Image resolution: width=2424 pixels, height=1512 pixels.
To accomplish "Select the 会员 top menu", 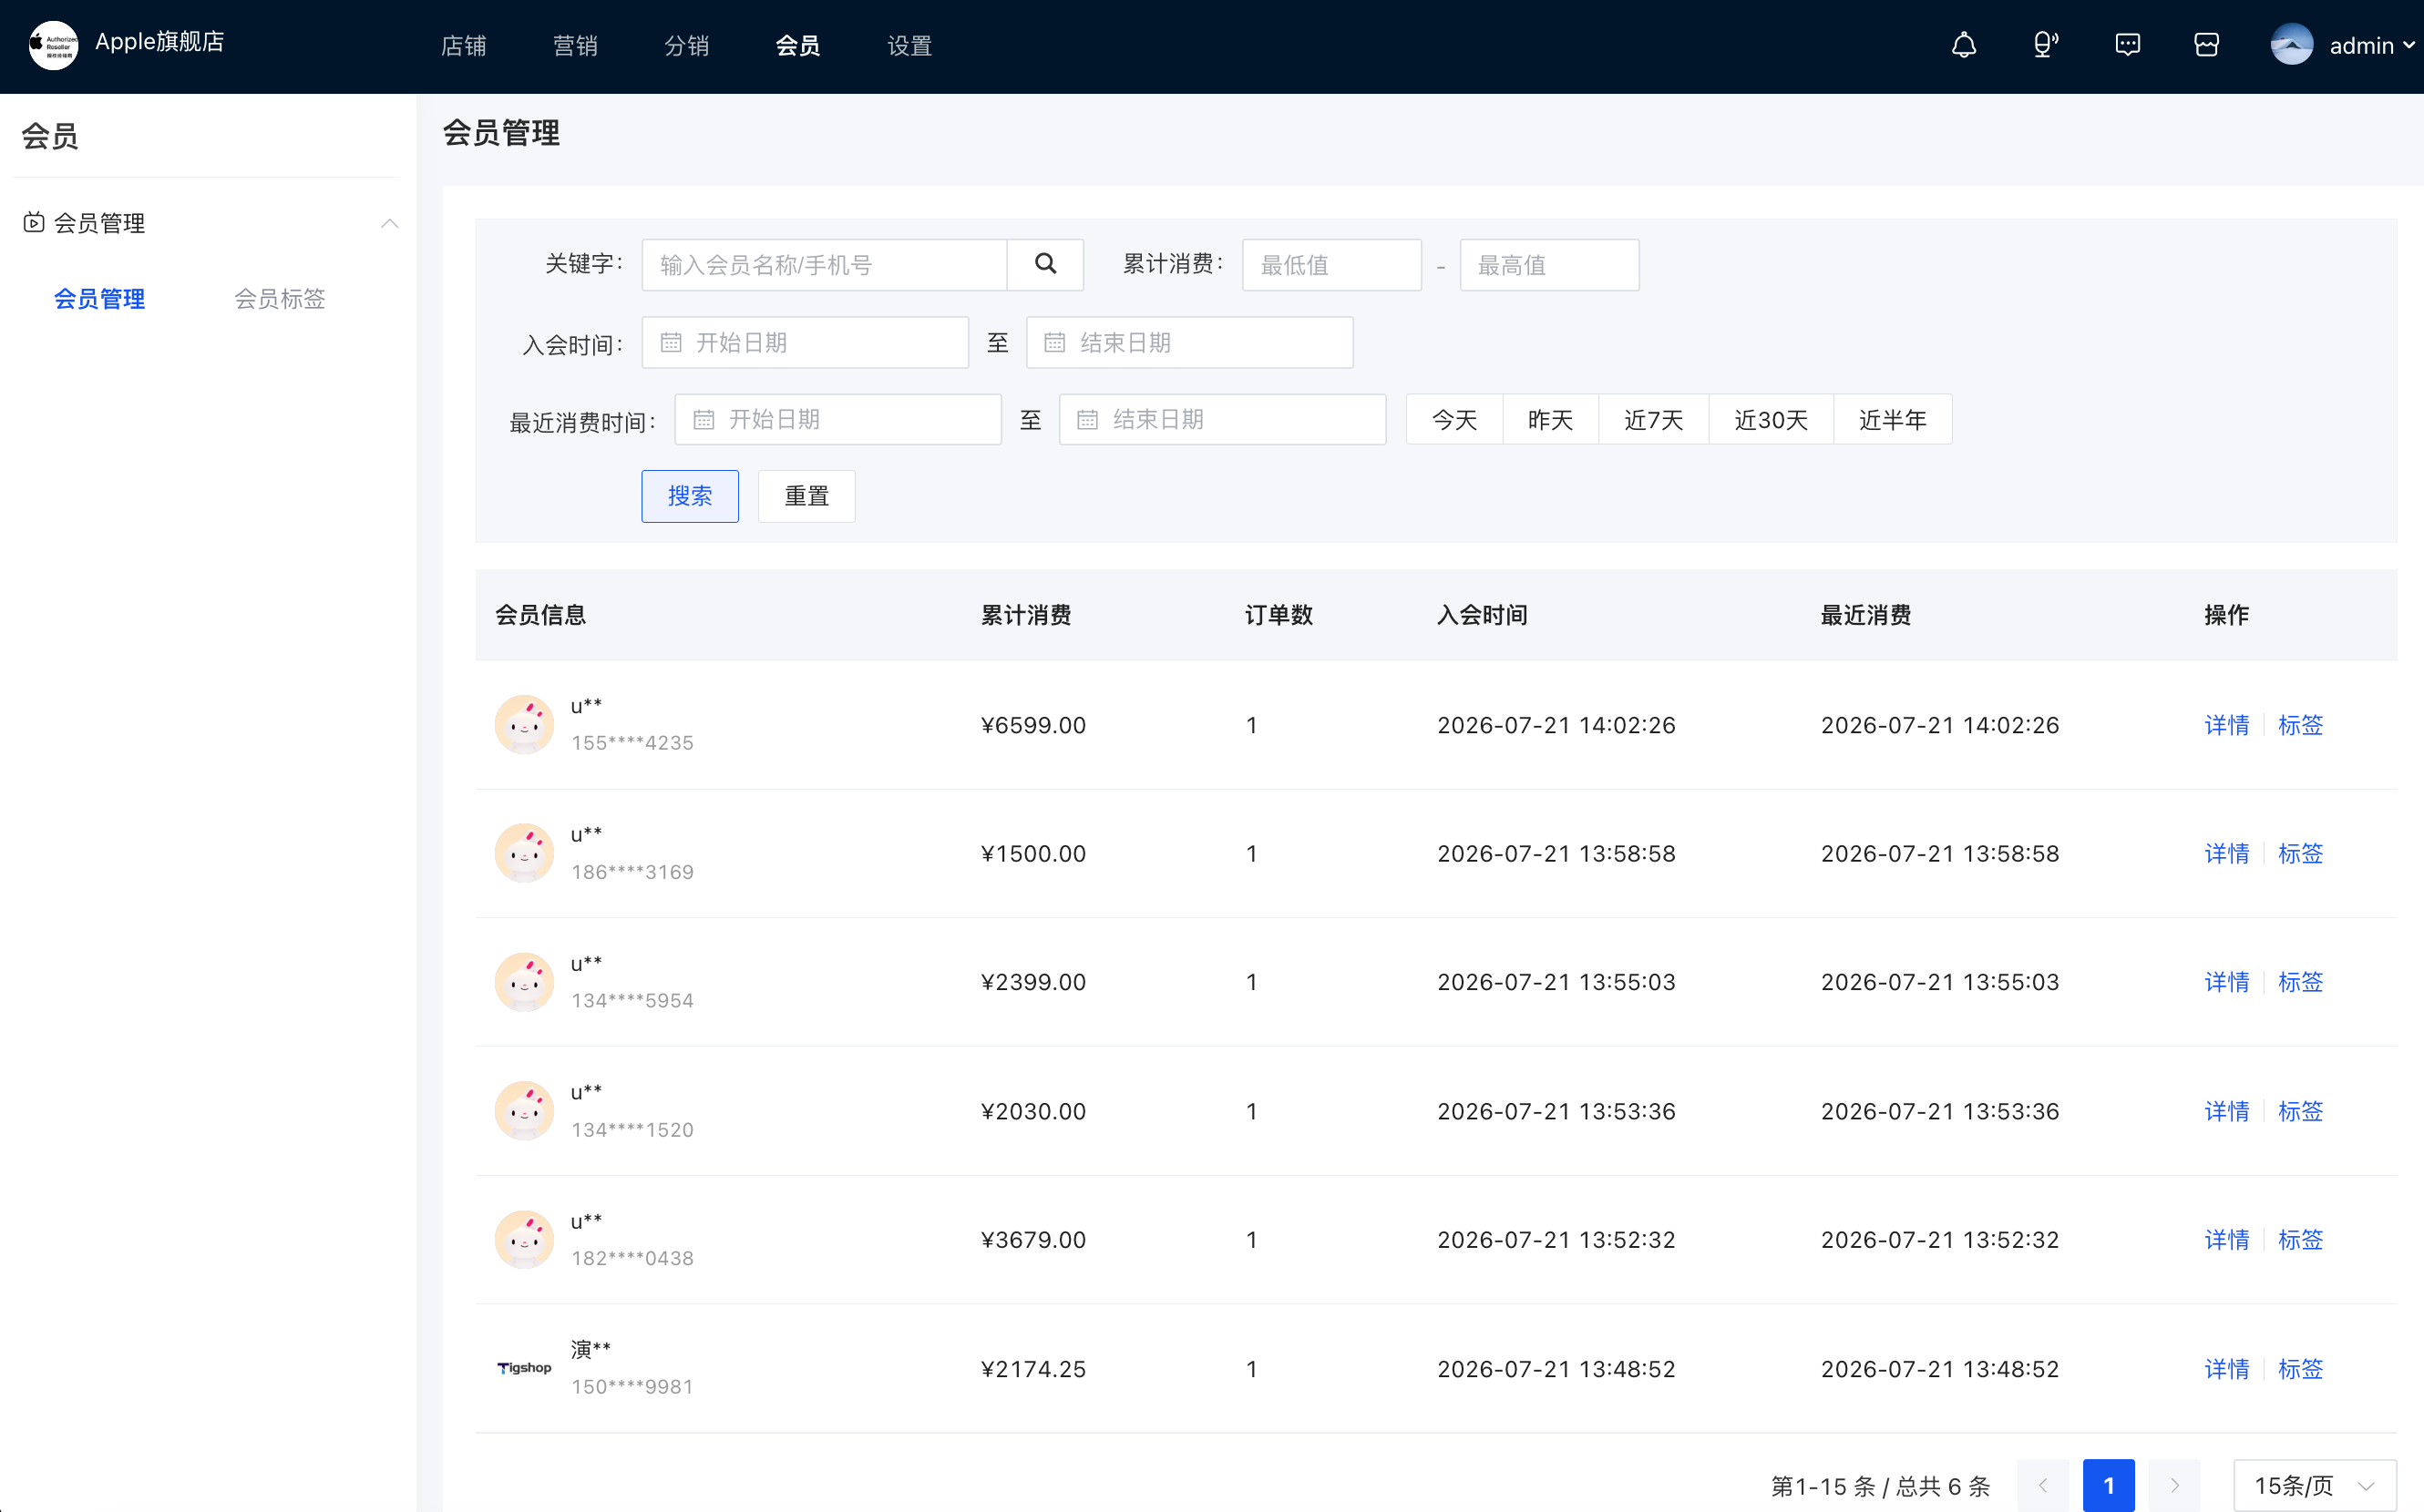I will (797, 45).
